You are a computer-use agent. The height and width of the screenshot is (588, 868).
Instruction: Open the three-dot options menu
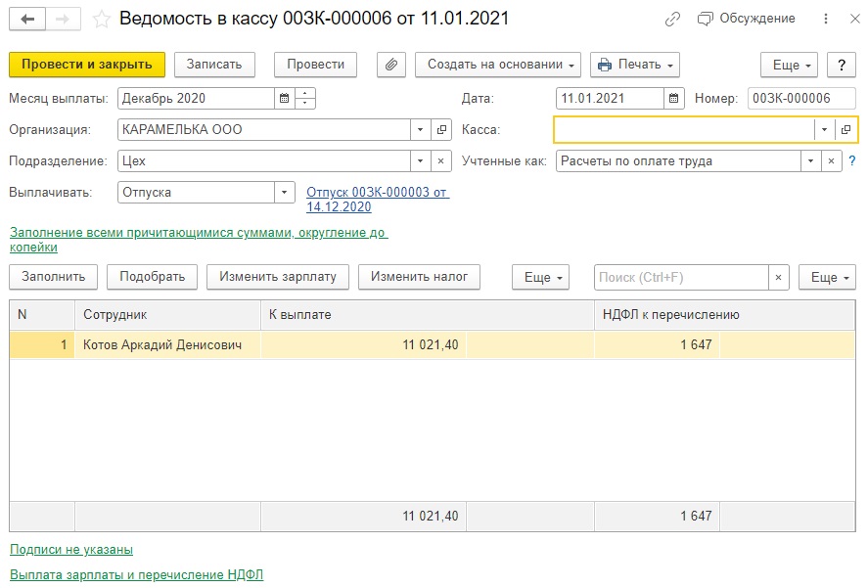tap(825, 19)
